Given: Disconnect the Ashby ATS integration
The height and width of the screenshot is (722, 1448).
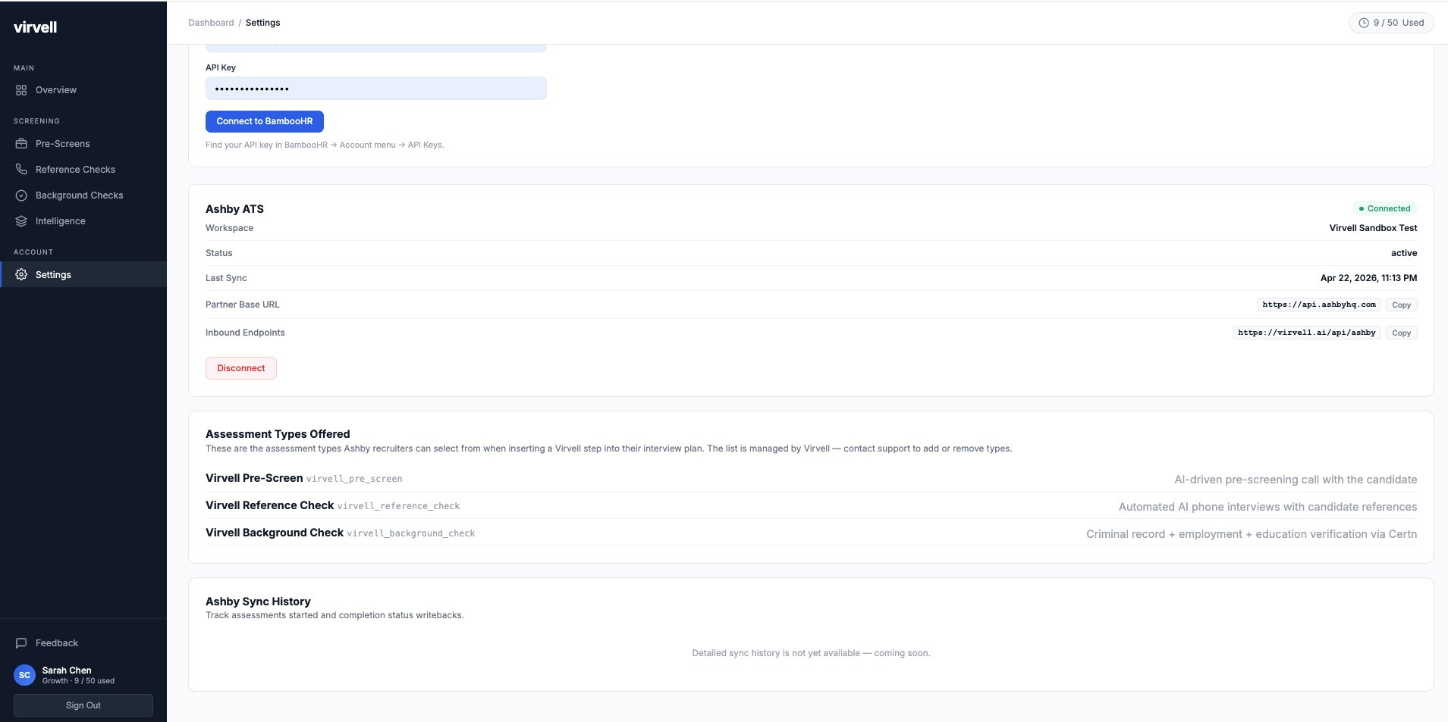Looking at the screenshot, I should coord(241,368).
